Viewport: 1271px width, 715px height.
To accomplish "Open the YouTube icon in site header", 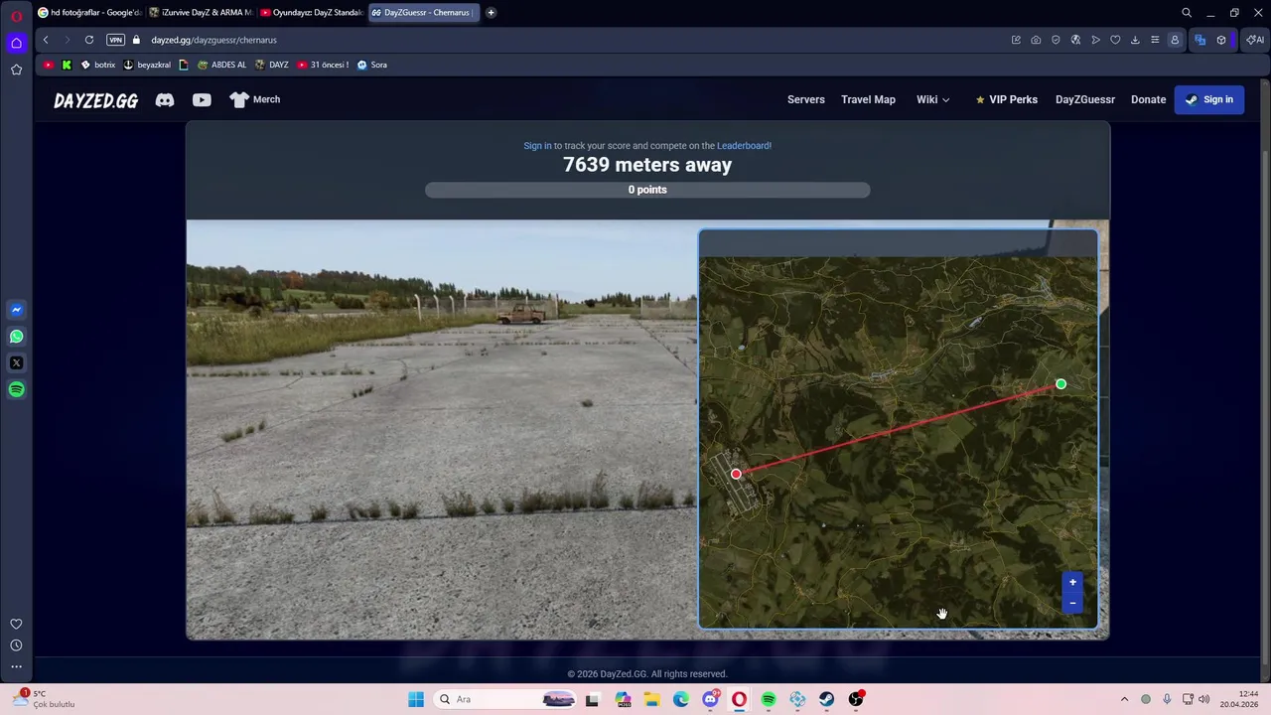I will click(x=202, y=99).
